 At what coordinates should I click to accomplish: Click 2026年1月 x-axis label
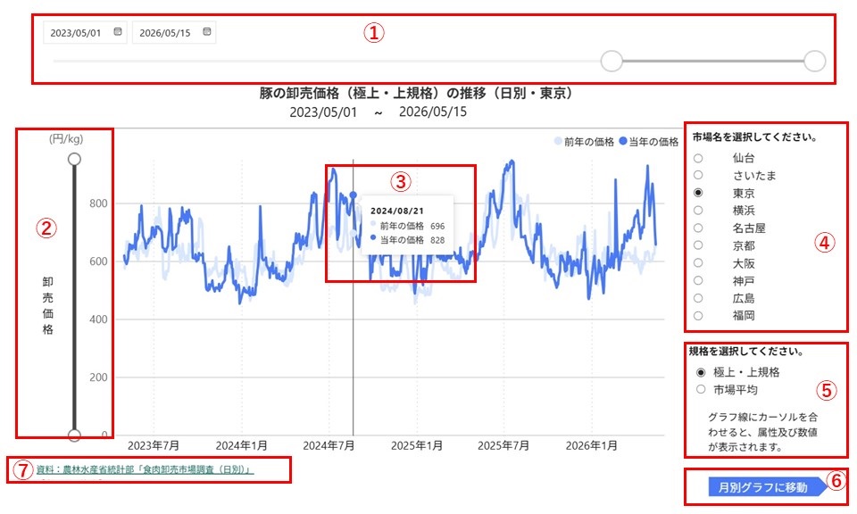(x=591, y=445)
